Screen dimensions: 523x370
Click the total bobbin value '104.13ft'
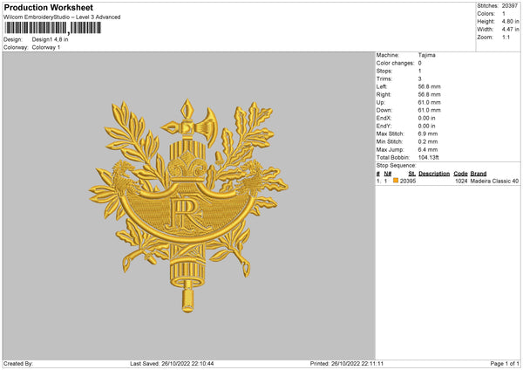click(429, 158)
